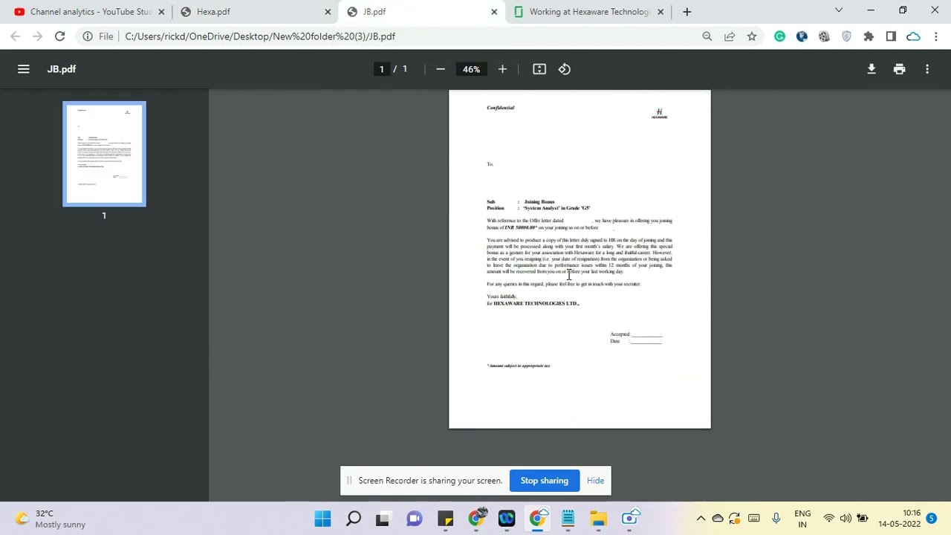
Task: Zoom in with the plus button
Action: (x=502, y=69)
